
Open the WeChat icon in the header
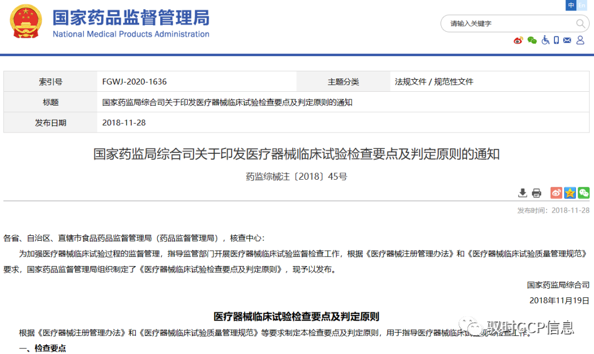coord(531,40)
